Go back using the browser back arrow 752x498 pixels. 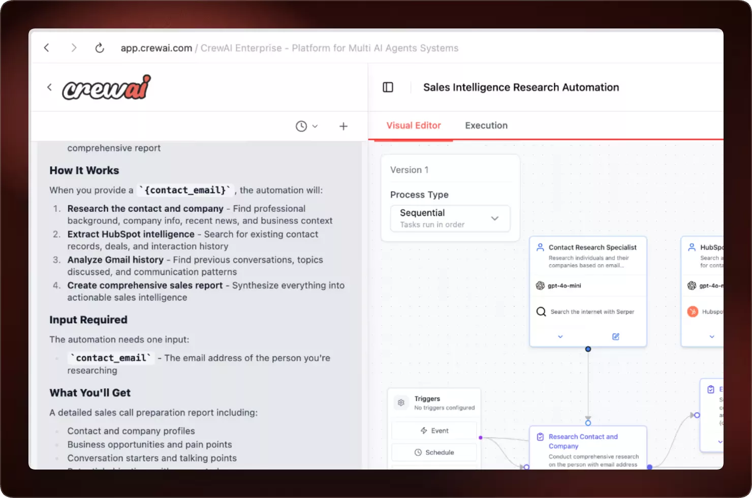point(47,48)
